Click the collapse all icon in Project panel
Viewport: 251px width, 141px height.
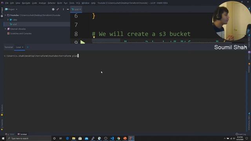[x=58, y=9]
